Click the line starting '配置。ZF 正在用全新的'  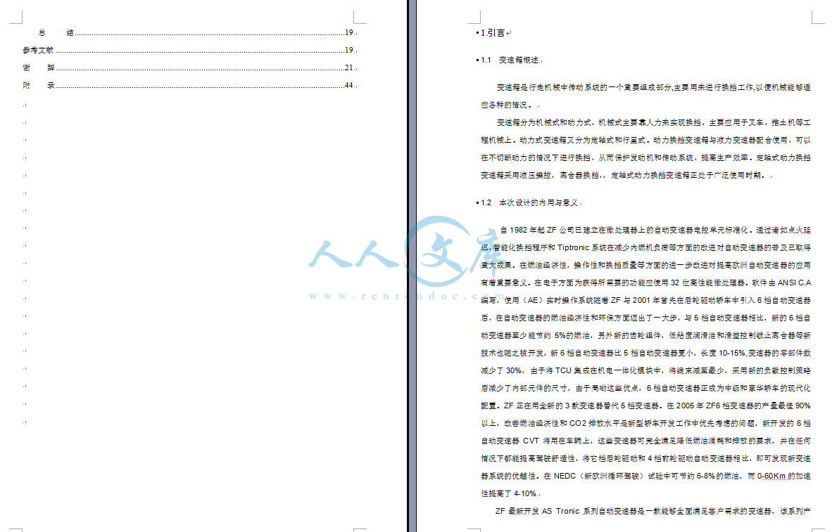(645, 406)
